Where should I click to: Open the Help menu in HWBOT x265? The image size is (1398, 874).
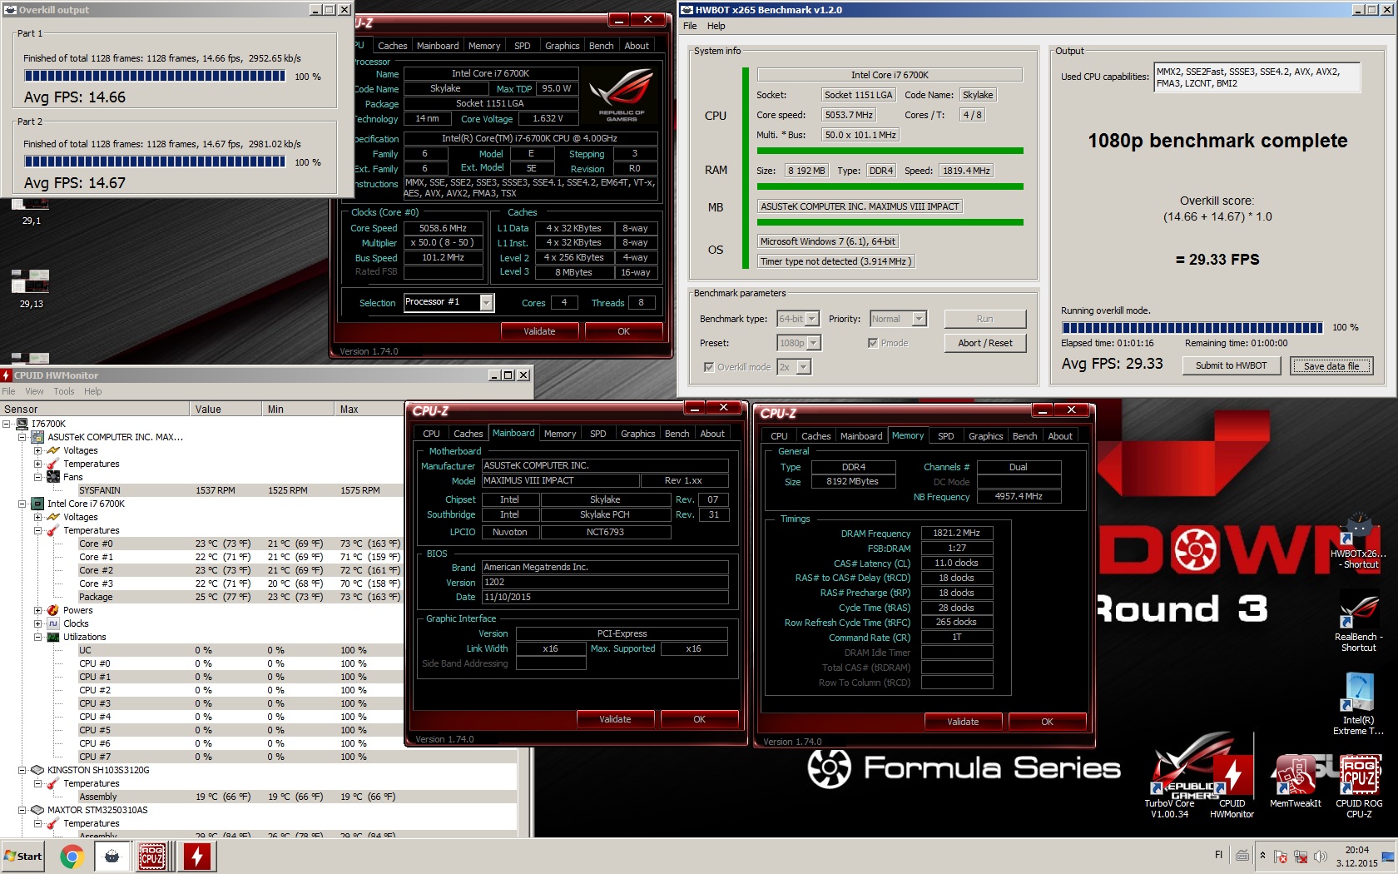tap(716, 26)
